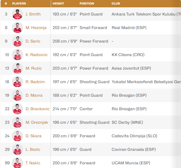Click M. Ruzic's portrait image

17,68
